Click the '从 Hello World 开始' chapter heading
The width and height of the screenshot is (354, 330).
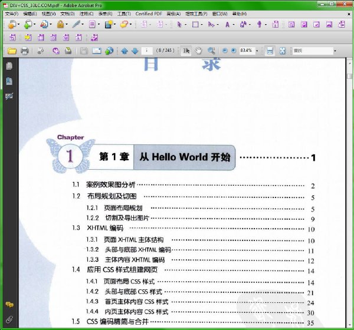[x=185, y=157]
